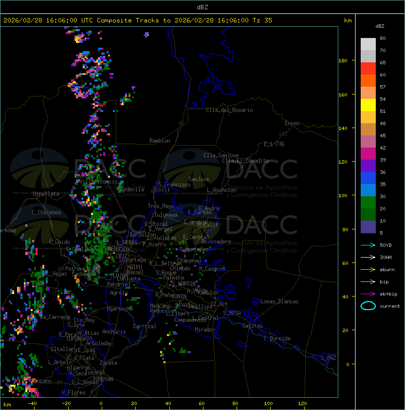
Task: Click the 'Divisadero' map label
Action: click(x=216, y=242)
